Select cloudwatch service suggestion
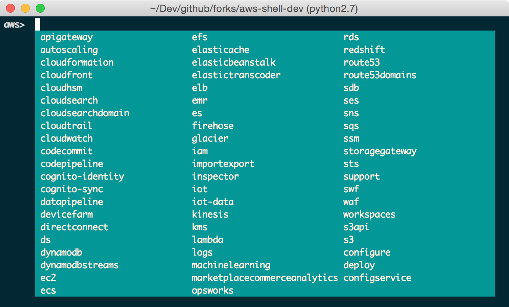Screen dimensions: 509x307 (66, 139)
